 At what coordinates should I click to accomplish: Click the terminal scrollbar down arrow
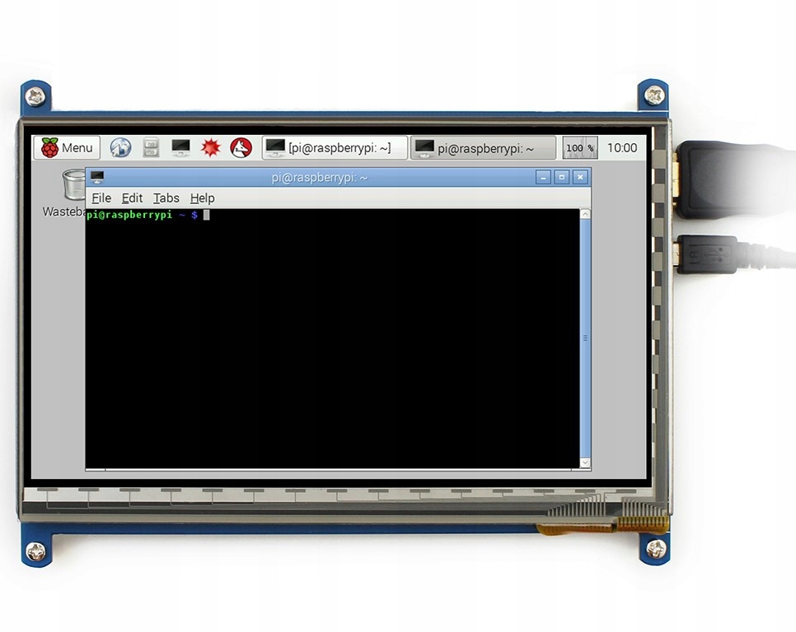click(x=585, y=462)
